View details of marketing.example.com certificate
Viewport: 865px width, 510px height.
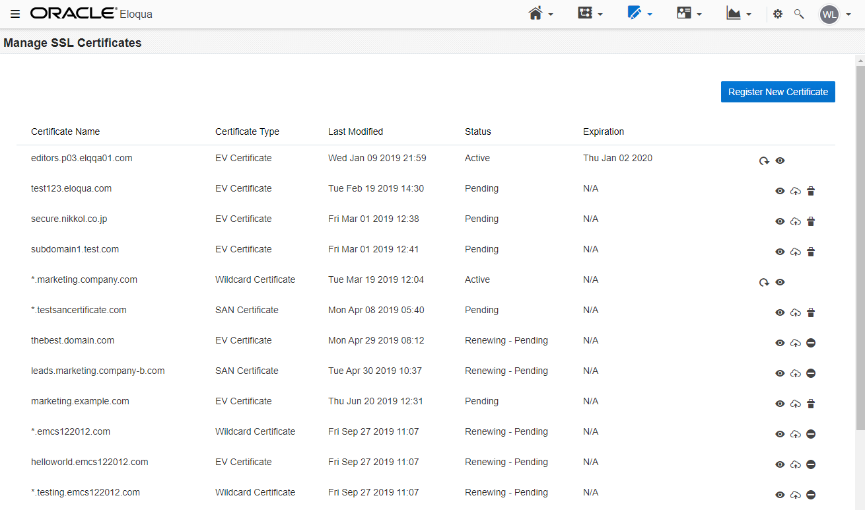pos(780,404)
